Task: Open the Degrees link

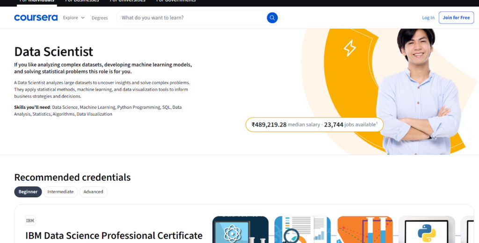Action: click(100, 18)
